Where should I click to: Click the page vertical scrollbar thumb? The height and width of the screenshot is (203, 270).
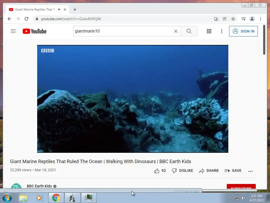point(264,40)
